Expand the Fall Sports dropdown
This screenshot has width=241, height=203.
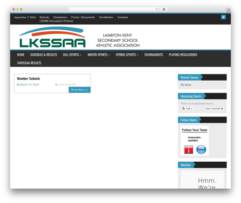[72, 55]
